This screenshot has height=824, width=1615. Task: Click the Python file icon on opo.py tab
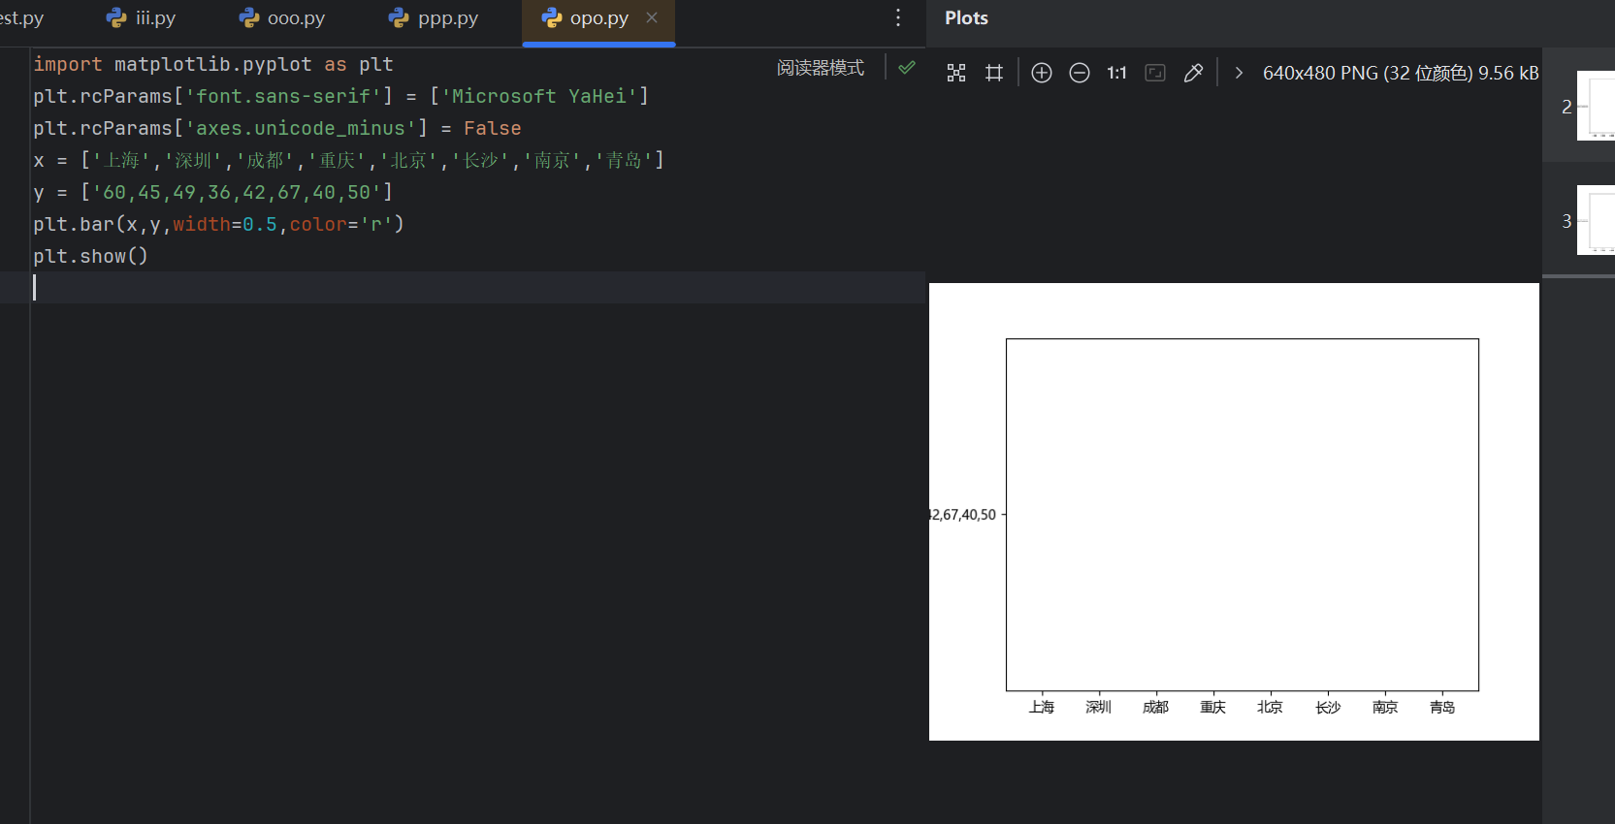tap(552, 17)
